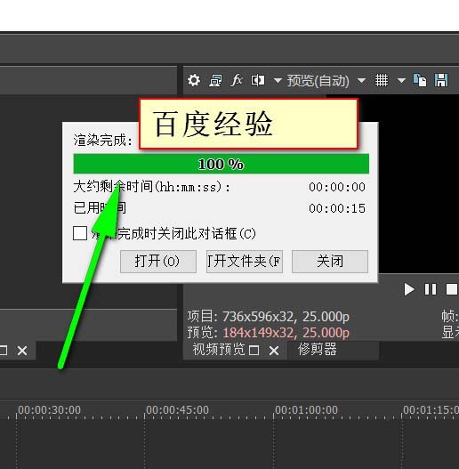Click preview info 184x149x32, 25.000p
This screenshot has width=459, height=469.
pyautogui.click(x=286, y=332)
